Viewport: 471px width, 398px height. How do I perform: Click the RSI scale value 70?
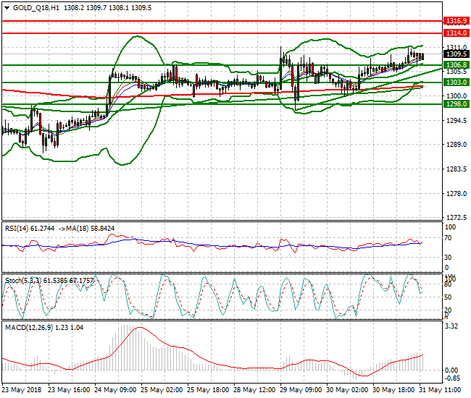point(448,238)
